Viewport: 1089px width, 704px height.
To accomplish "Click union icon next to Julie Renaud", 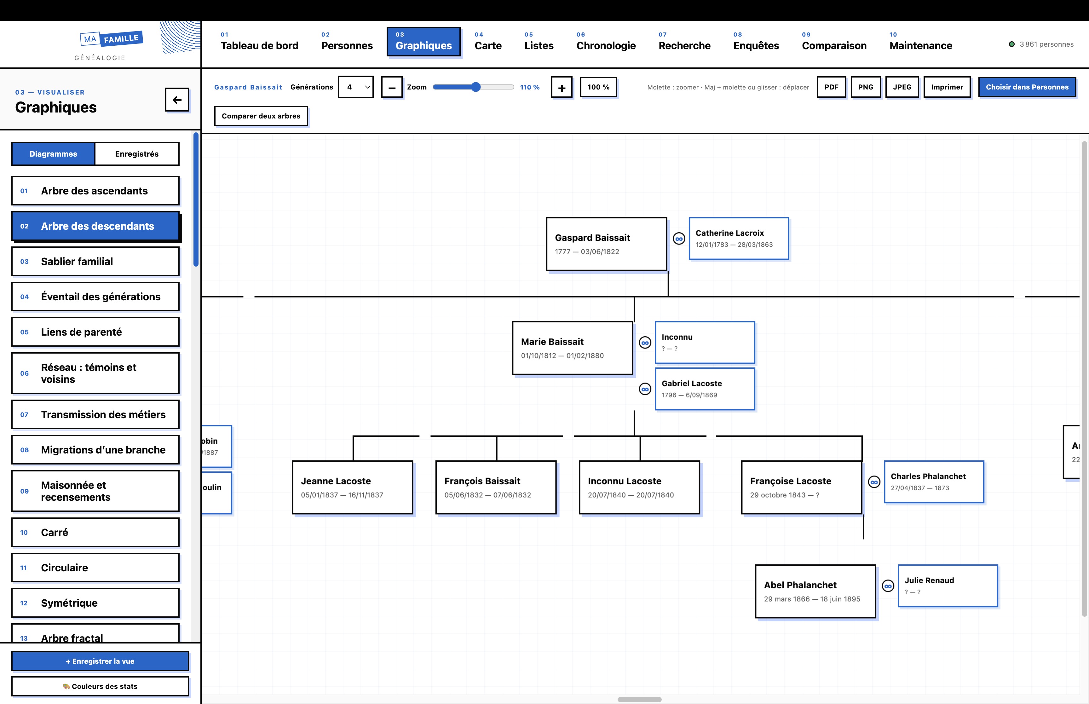I will coord(887,586).
